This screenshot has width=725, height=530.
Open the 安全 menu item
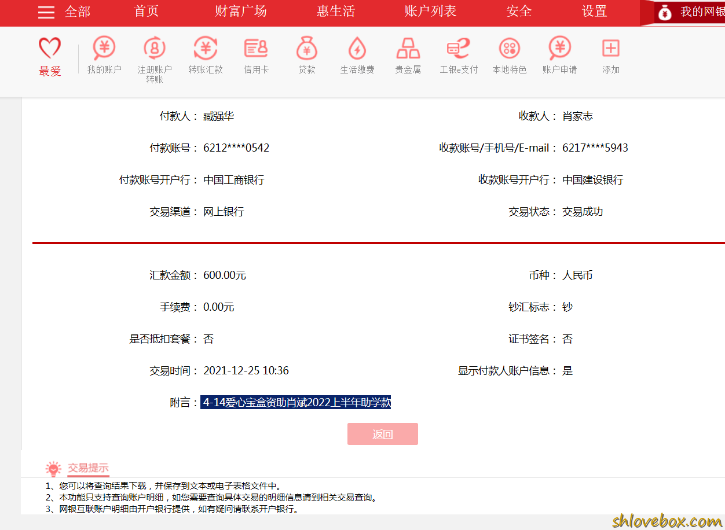[x=519, y=12]
